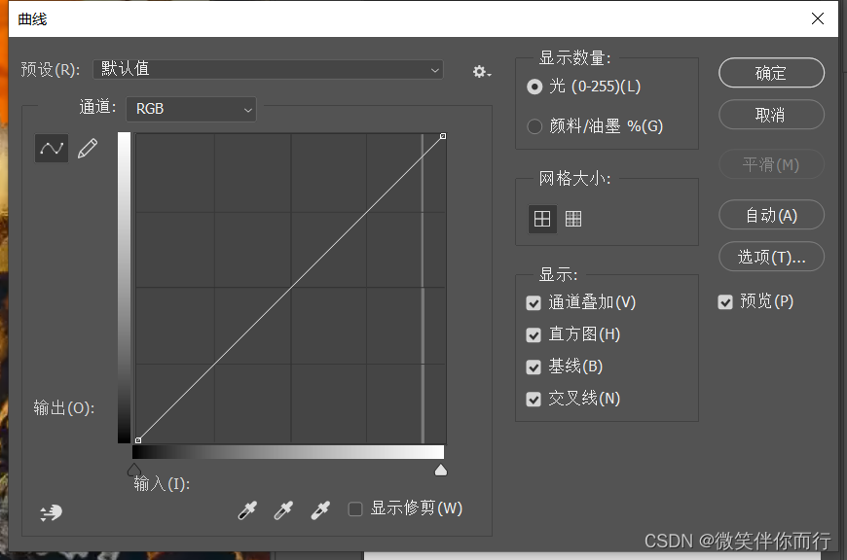Choose the detailed 10x10 grid size icon

[x=573, y=219]
